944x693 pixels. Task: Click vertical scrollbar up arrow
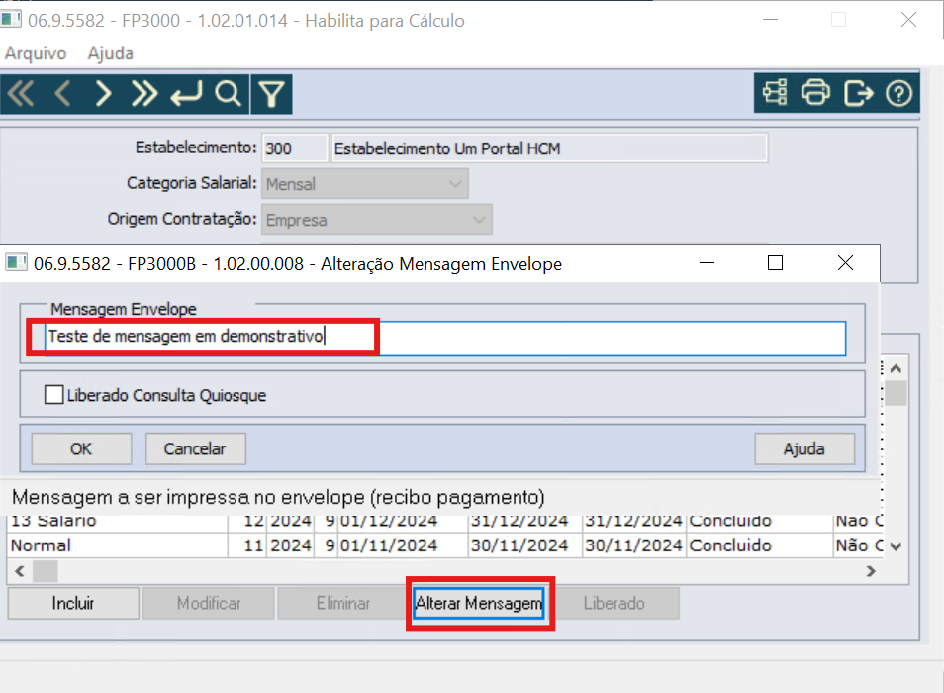point(896,368)
